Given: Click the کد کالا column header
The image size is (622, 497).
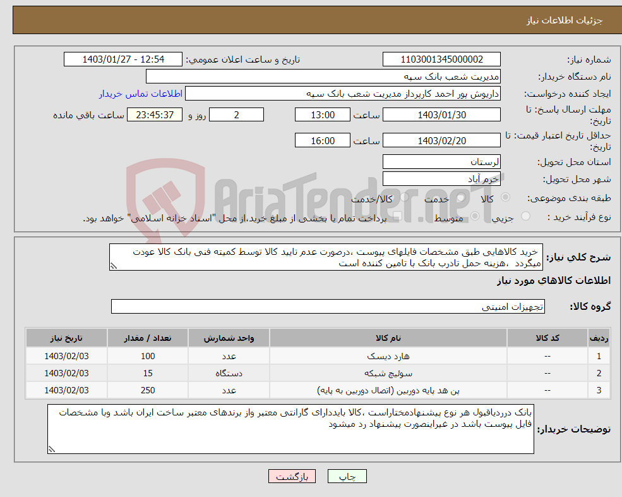Looking at the screenshot, I should pos(547,338).
